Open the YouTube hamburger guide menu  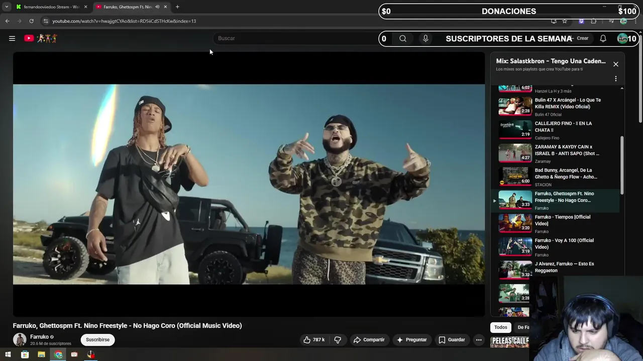coord(12,38)
